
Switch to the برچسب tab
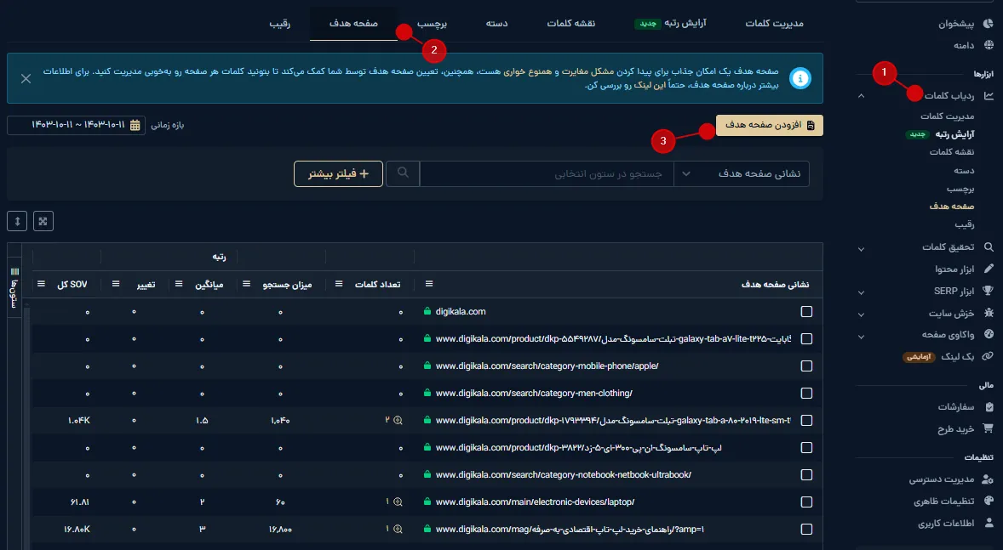pos(432,24)
